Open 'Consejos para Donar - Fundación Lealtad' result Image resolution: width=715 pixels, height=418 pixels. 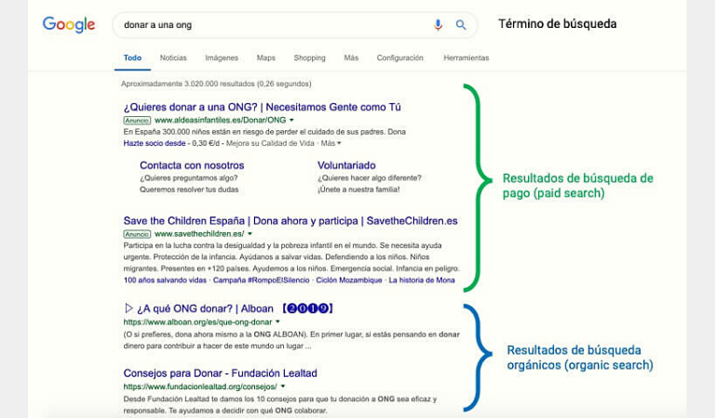tap(221, 373)
